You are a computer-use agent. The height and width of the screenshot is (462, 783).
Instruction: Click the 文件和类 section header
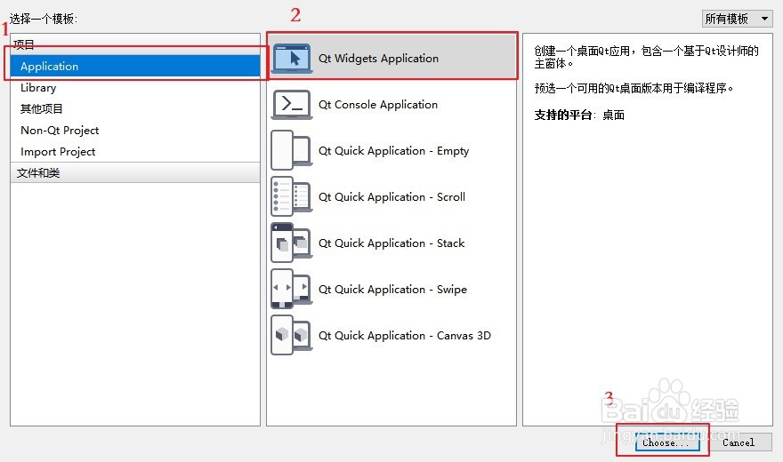click(x=135, y=173)
